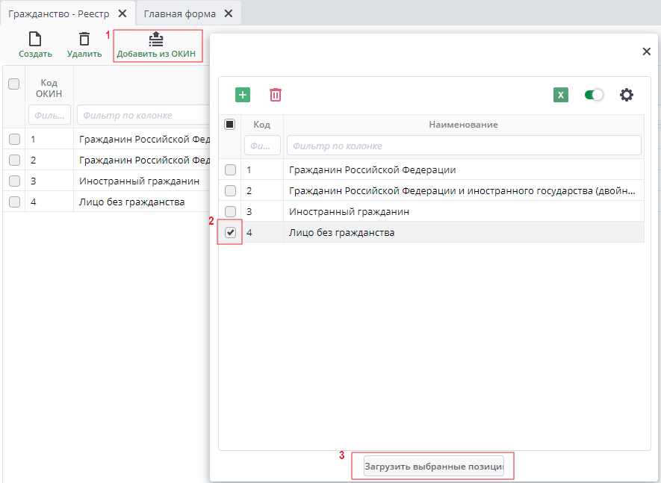Open dialog grid settings gear
The height and width of the screenshot is (483, 661).
coord(627,95)
